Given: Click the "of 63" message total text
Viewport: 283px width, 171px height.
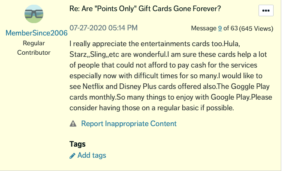Looking at the screenshot, I should pyautogui.click(x=231, y=29).
